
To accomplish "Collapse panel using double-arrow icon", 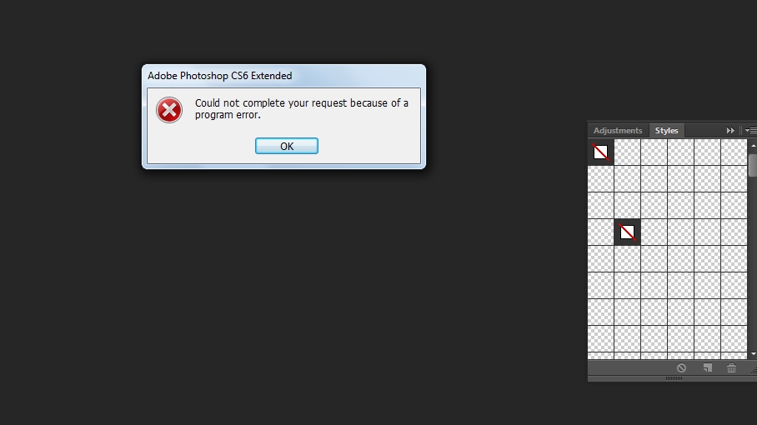I will click(x=730, y=131).
